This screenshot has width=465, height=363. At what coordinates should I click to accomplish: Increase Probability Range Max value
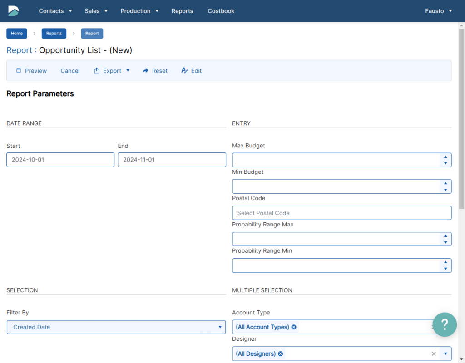coord(445,236)
